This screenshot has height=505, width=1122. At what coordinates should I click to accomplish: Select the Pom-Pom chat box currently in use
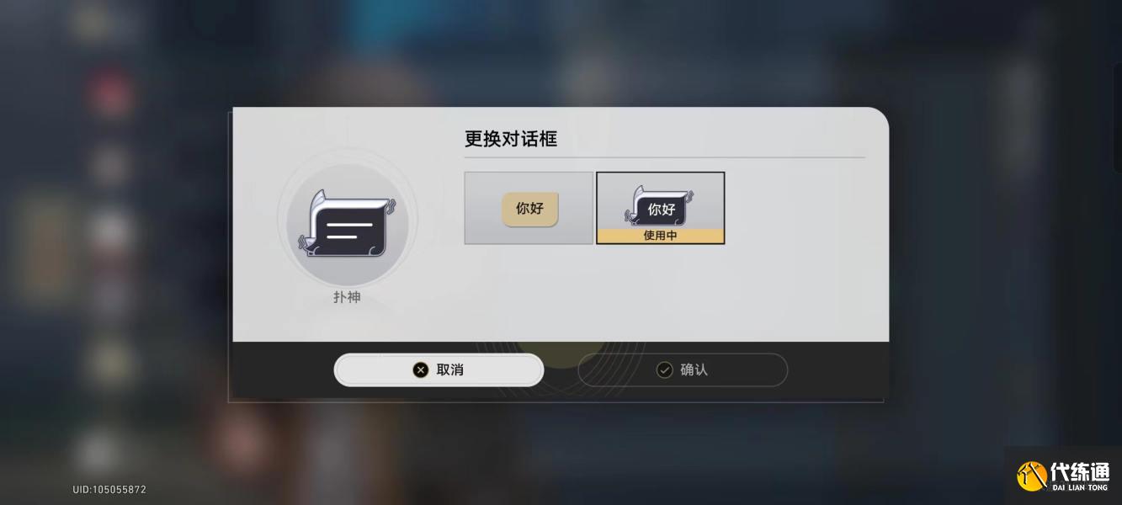[x=660, y=208]
